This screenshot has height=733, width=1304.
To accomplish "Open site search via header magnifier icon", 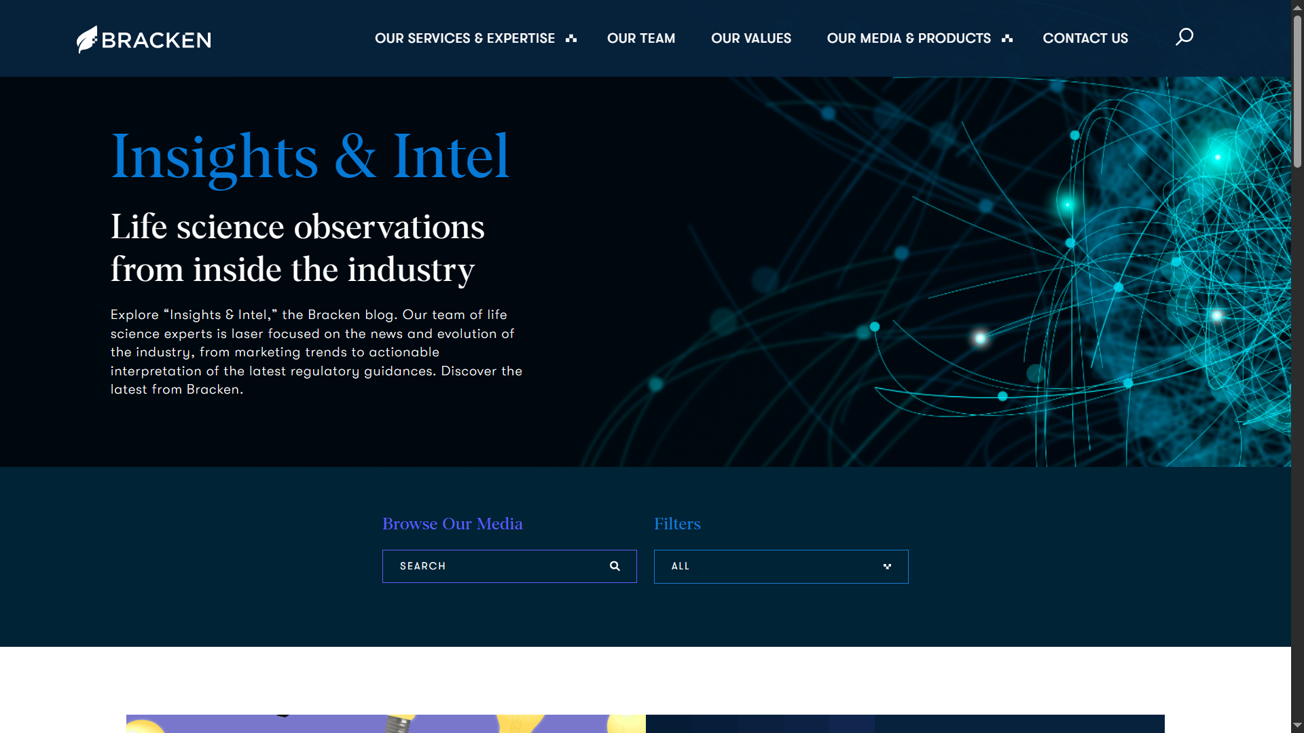I will coord(1184,37).
